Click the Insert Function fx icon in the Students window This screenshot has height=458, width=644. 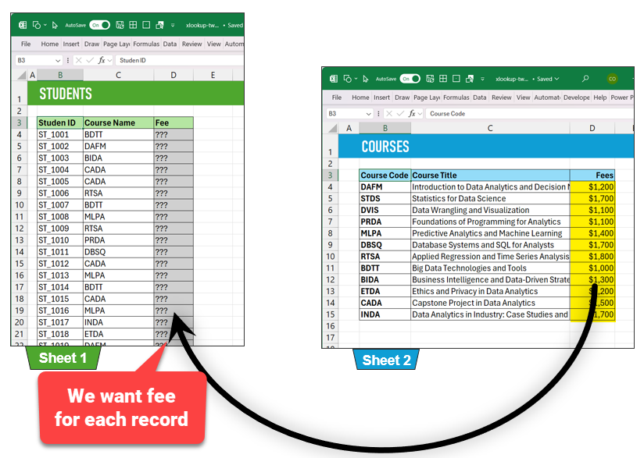(x=102, y=60)
